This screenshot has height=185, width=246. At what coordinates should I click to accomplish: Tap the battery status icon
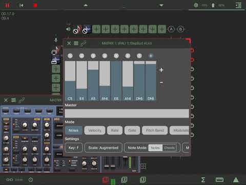point(213,6)
